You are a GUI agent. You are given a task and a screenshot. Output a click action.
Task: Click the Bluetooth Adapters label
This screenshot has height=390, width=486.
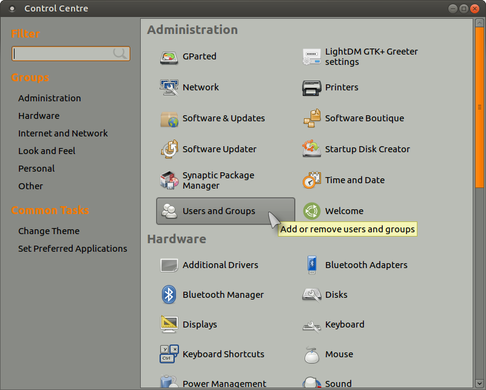point(366,266)
